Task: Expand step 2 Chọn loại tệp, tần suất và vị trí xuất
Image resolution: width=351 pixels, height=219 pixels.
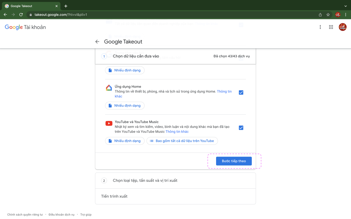Action: (175, 181)
